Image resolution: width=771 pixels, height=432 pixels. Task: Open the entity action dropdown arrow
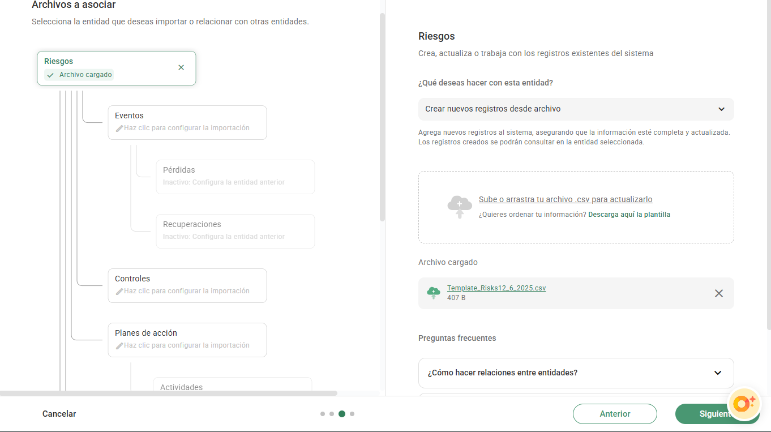(721, 109)
